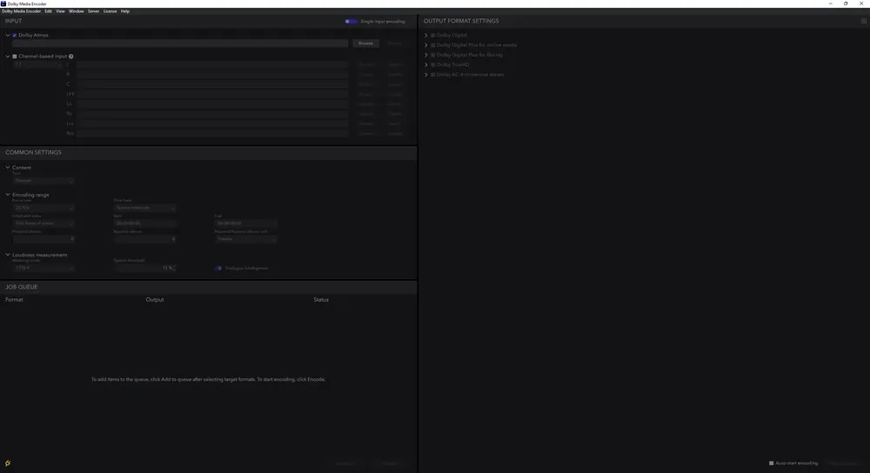The height and width of the screenshot is (473, 870).
Task: Check the Dolby TrueHD checkbox
Action: 433,64
